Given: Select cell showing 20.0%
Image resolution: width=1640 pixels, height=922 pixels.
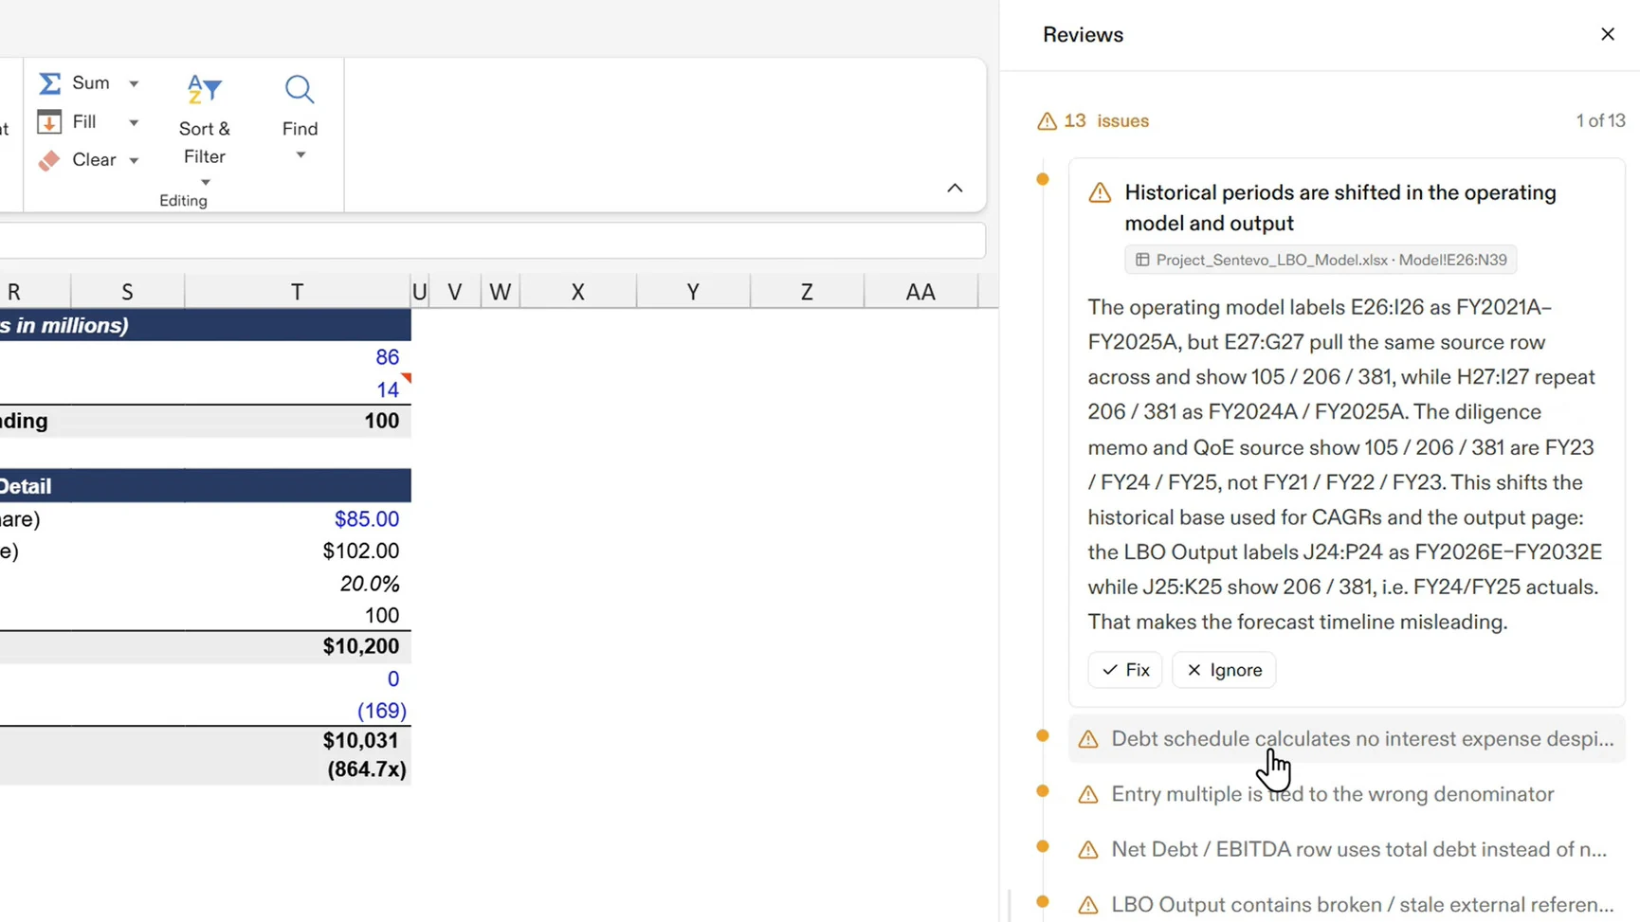Looking at the screenshot, I should pyautogui.click(x=298, y=584).
